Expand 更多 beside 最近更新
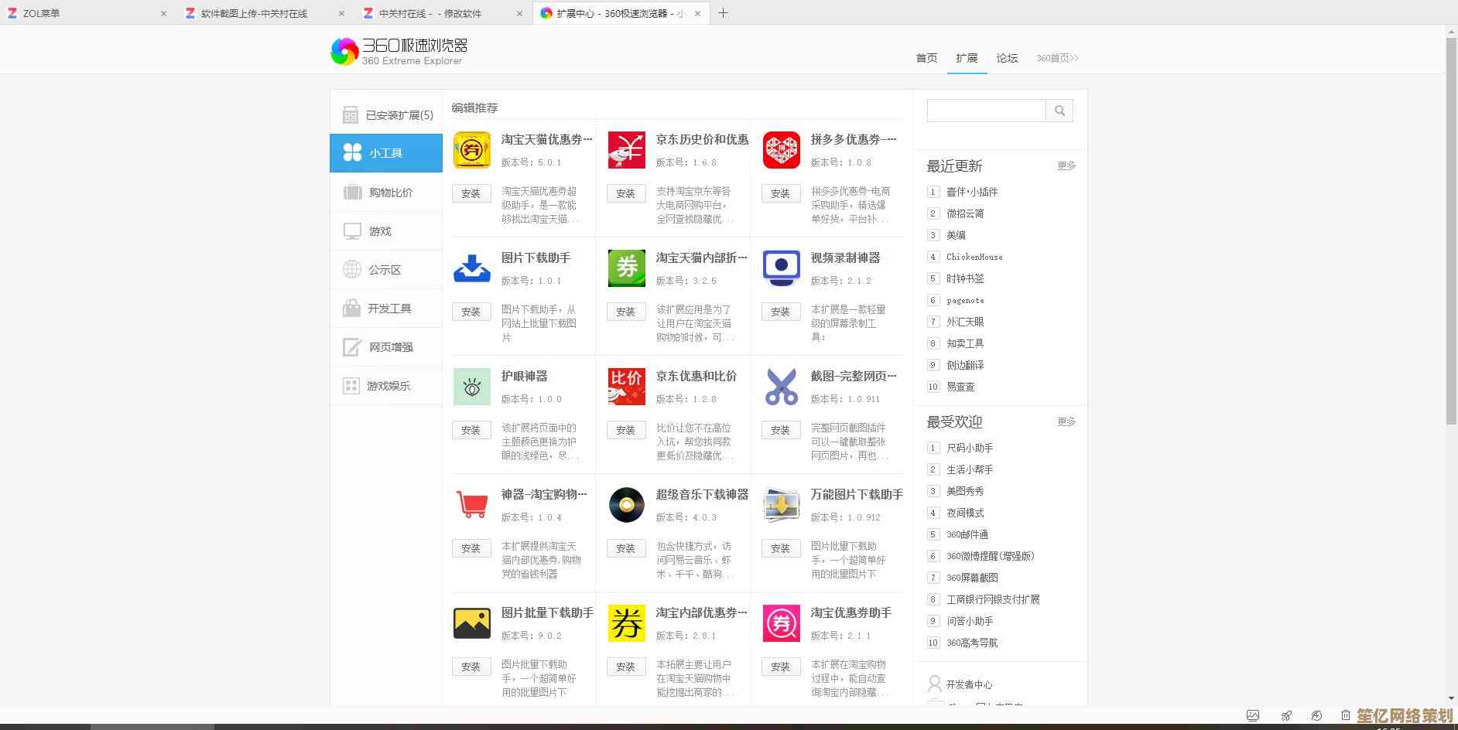This screenshot has height=730, width=1458. point(1066,165)
